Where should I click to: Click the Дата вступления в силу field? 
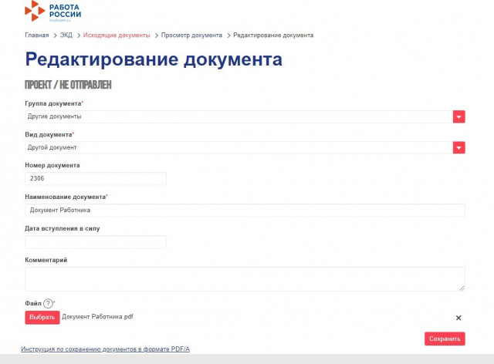pos(96,242)
